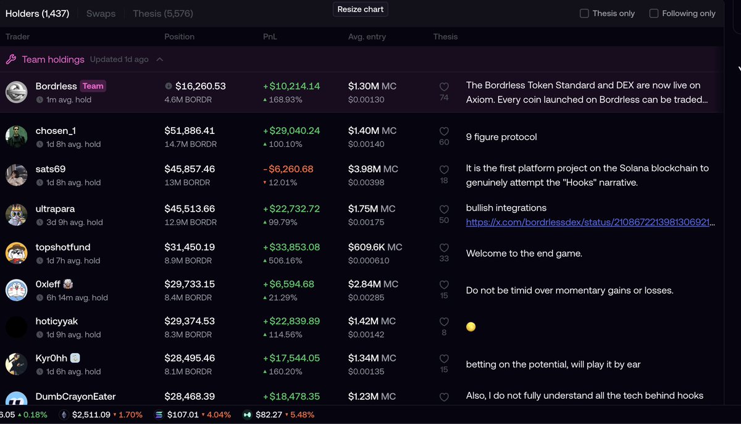
Task: Tap the heart next to ultrapara's thesis
Action: coord(444,209)
